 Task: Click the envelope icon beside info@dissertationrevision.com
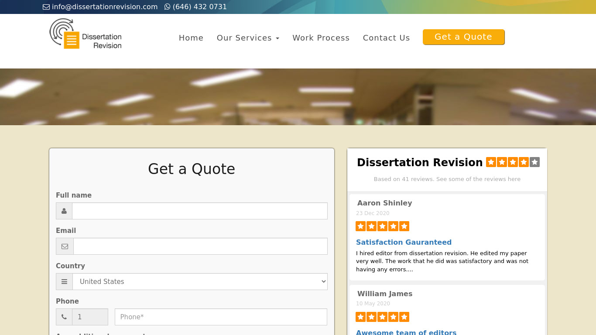click(x=46, y=7)
